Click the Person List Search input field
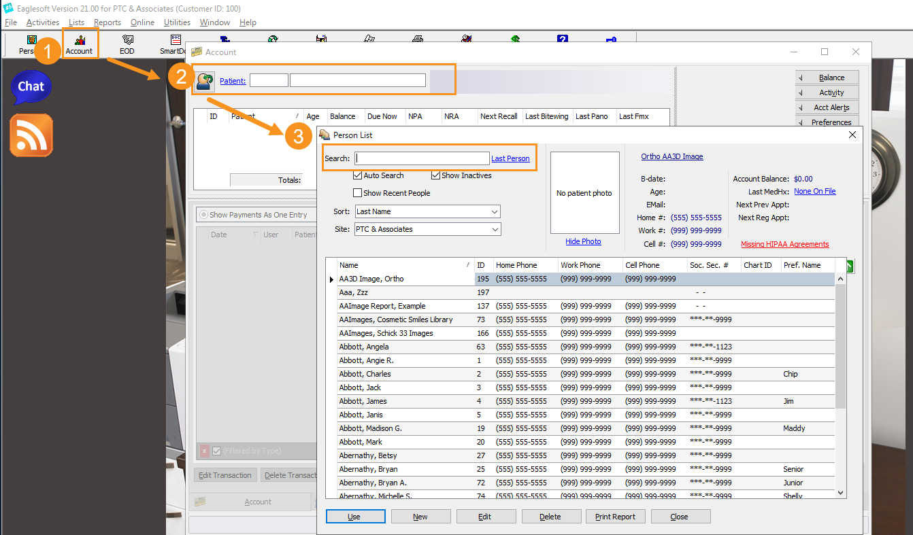Screen dimensions: 913x535 click(422, 158)
